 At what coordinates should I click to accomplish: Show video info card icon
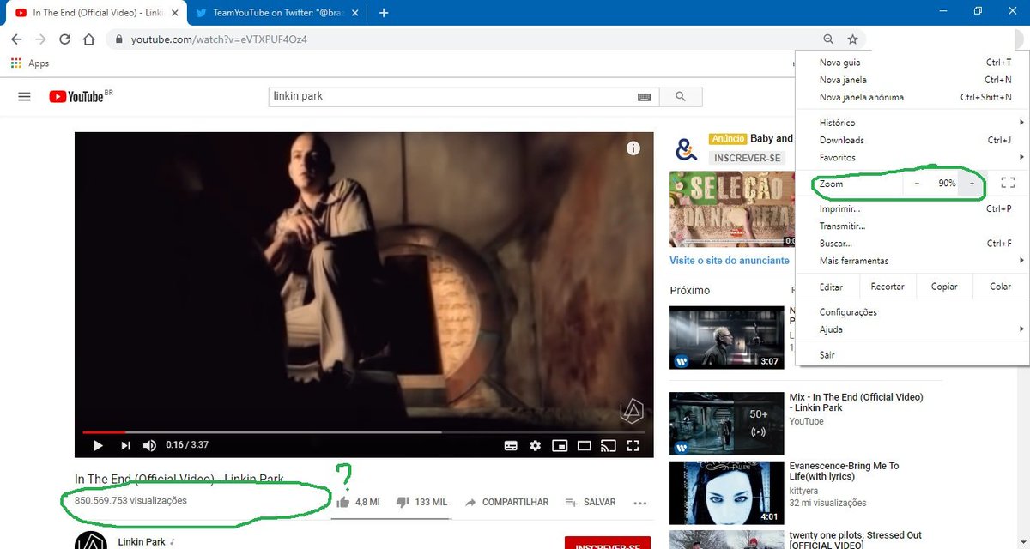633,148
